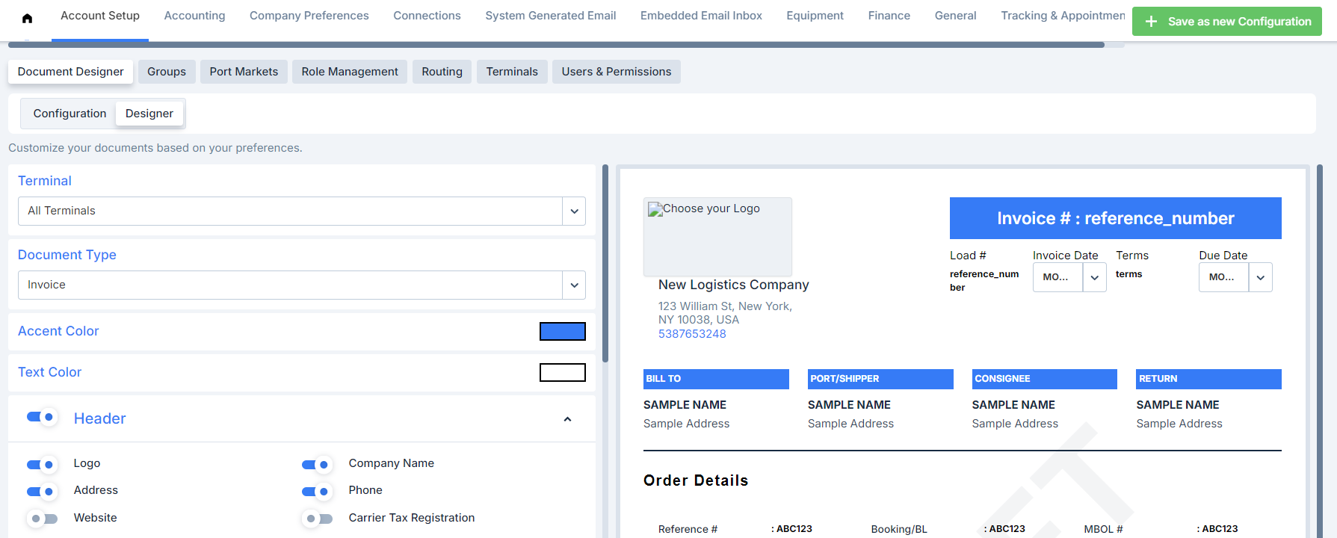Open the Due Date dropdown chevron

tap(1260, 277)
